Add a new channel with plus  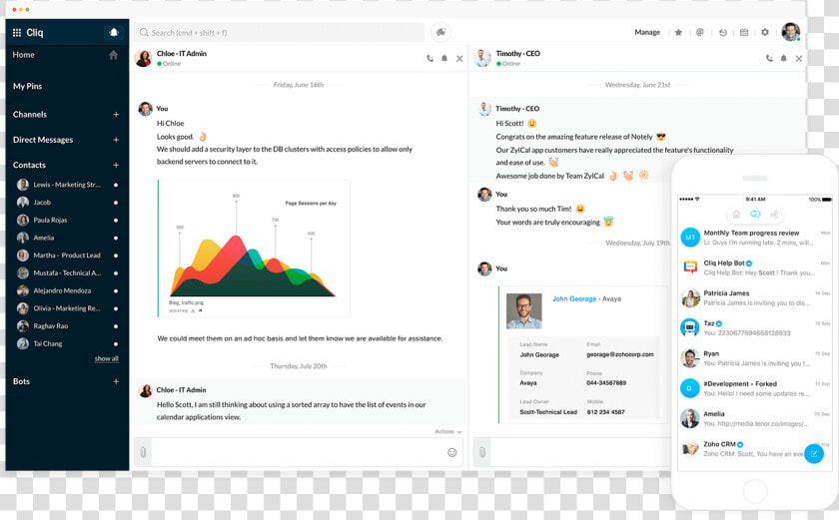116,115
